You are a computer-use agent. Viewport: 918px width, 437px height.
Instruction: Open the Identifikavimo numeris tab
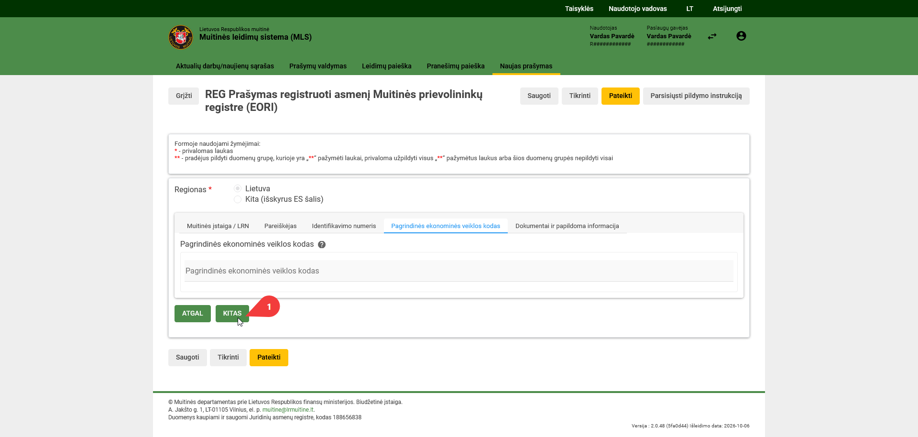pos(344,226)
